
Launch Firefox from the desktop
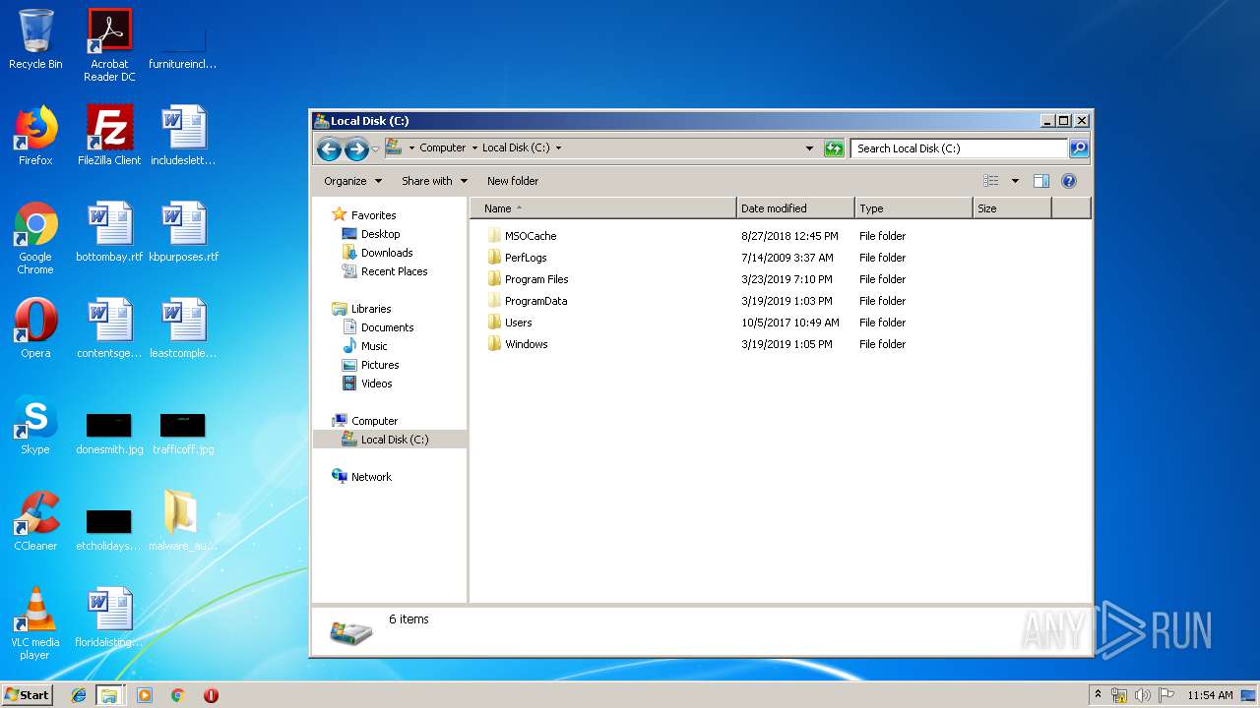(35, 136)
